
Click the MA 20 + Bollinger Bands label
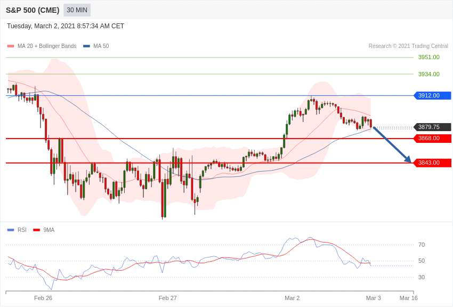47,46
